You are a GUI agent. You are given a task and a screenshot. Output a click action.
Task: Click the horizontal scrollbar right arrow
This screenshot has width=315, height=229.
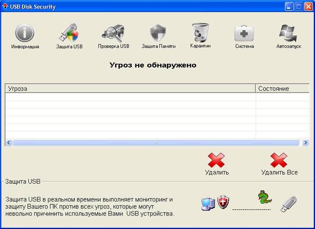point(306,143)
